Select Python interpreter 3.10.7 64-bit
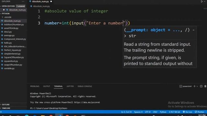 coord(174,112)
